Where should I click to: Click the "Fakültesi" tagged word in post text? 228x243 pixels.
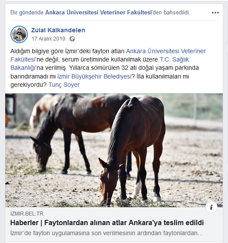pyautogui.click(x=23, y=59)
